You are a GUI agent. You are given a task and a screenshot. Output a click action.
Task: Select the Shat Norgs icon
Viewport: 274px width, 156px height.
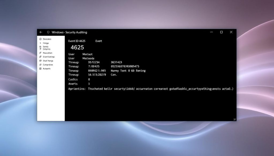[40, 61]
